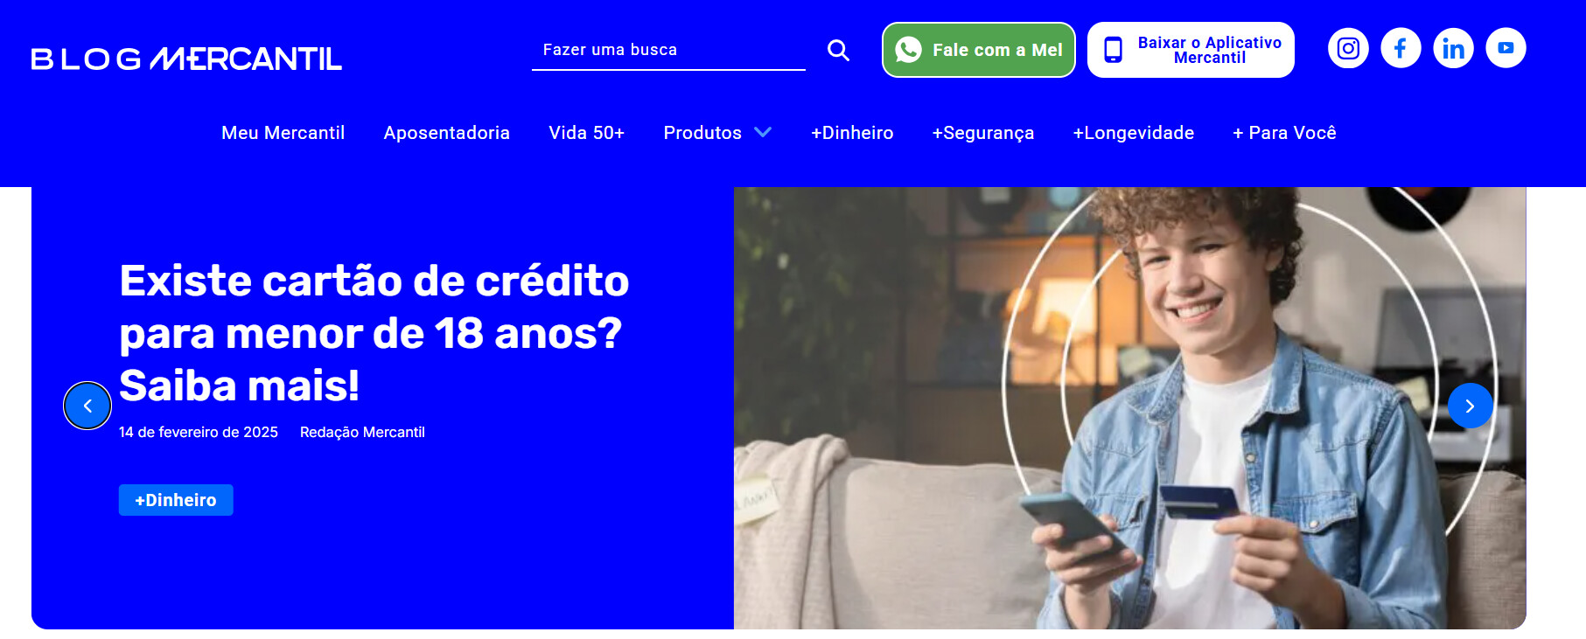Open the Vida 50+ menu item
1586x639 pixels.
tap(586, 133)
